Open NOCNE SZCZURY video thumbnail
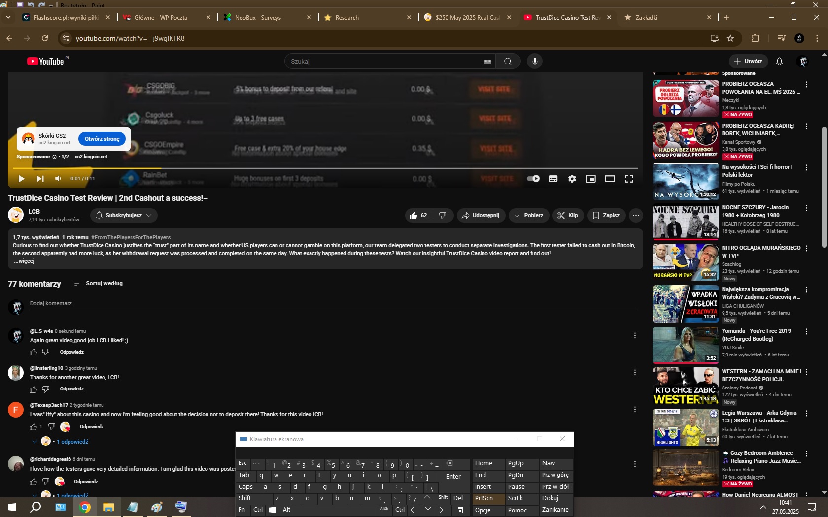 pyautogui.click(x=686, y=222)
